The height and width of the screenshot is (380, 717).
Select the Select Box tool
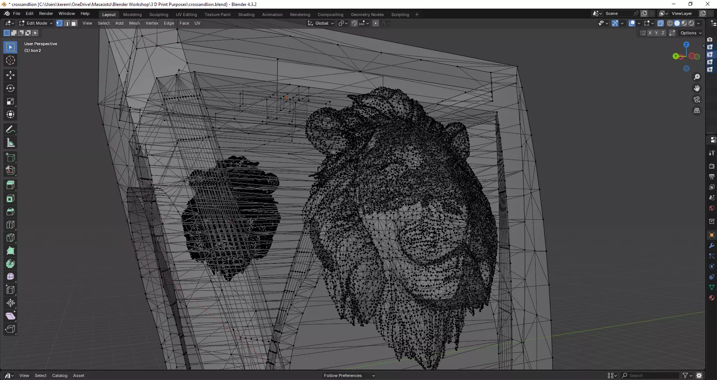(x=10, y=47)
